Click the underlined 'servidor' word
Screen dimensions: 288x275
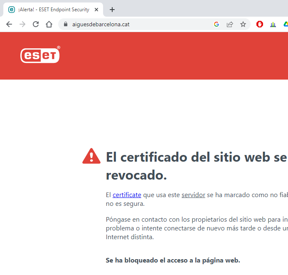click(x=193, y=195)
